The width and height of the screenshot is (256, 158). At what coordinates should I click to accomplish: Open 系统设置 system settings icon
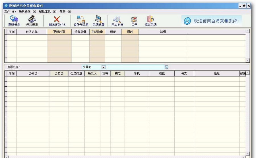click(98, 21)
